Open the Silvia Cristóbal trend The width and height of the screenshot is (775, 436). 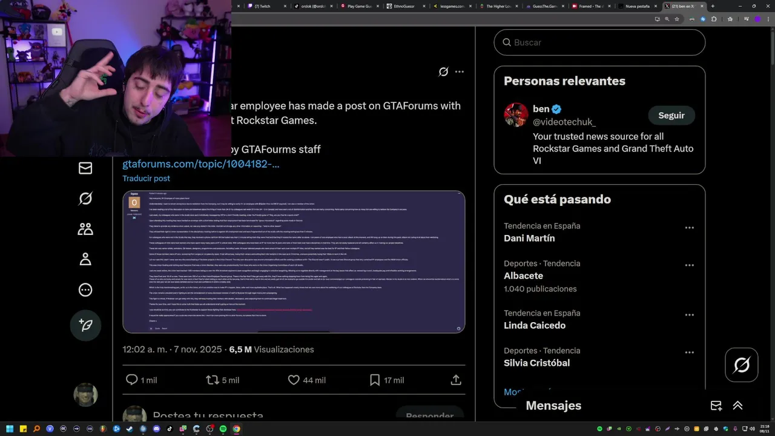tap(536, 363)
